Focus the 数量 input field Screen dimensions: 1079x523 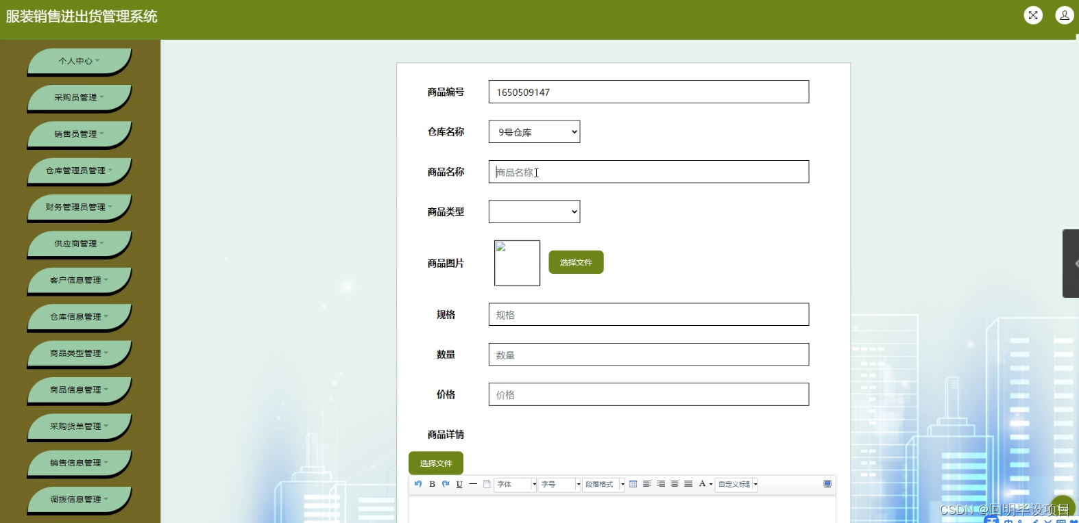(x=648, y=355)
